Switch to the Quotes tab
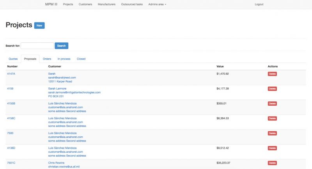The height and width of the screenshot is (169, 312). pyautogui.click(x=13, y=59)
